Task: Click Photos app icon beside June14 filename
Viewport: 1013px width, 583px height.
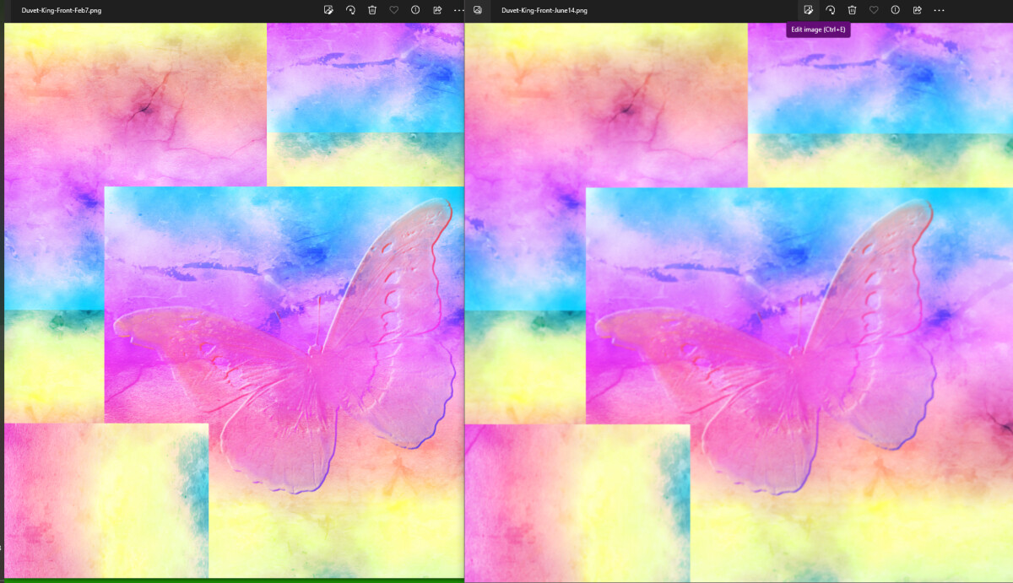Action: point(478,10)
